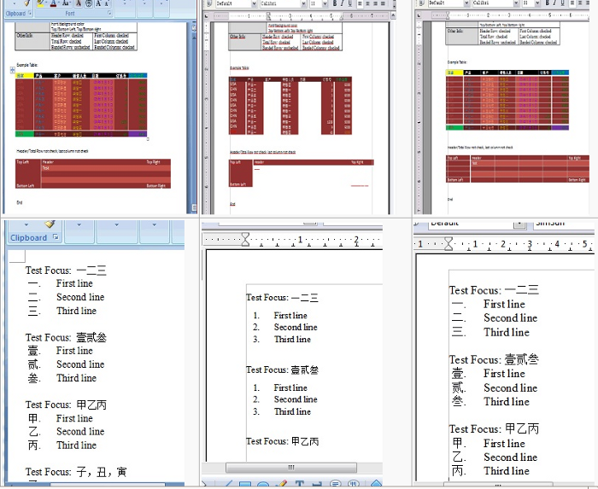598x489 pixels.
Task: Select diamond Basic Shapes in bottom-middle drawing toolbar
Action: [x=376, y=485]
